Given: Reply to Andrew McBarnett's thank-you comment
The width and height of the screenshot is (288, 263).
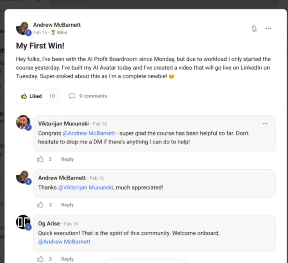Looking at the screenshot, I should pos(67,205).
